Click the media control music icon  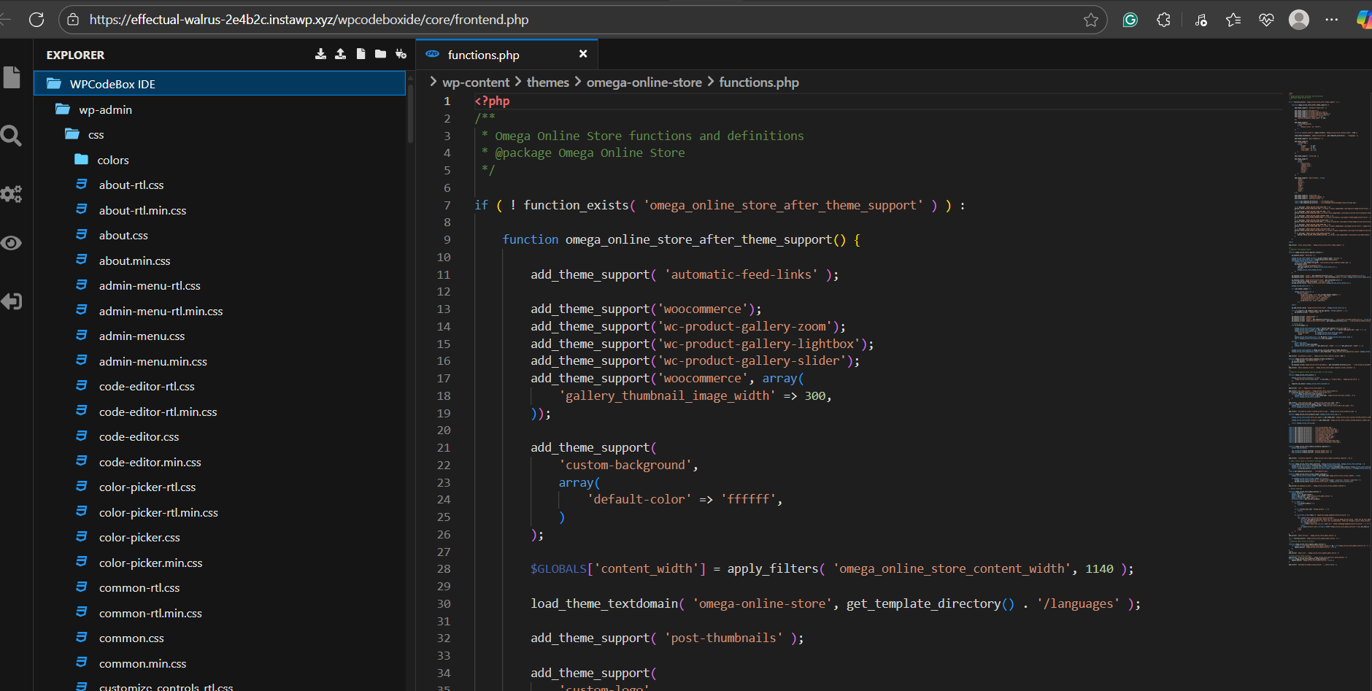1200,20
